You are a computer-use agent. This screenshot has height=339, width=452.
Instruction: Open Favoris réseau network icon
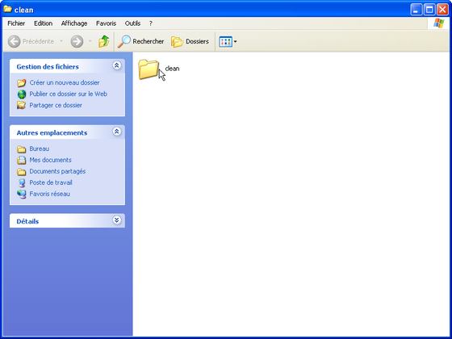(x=21, y=194)
